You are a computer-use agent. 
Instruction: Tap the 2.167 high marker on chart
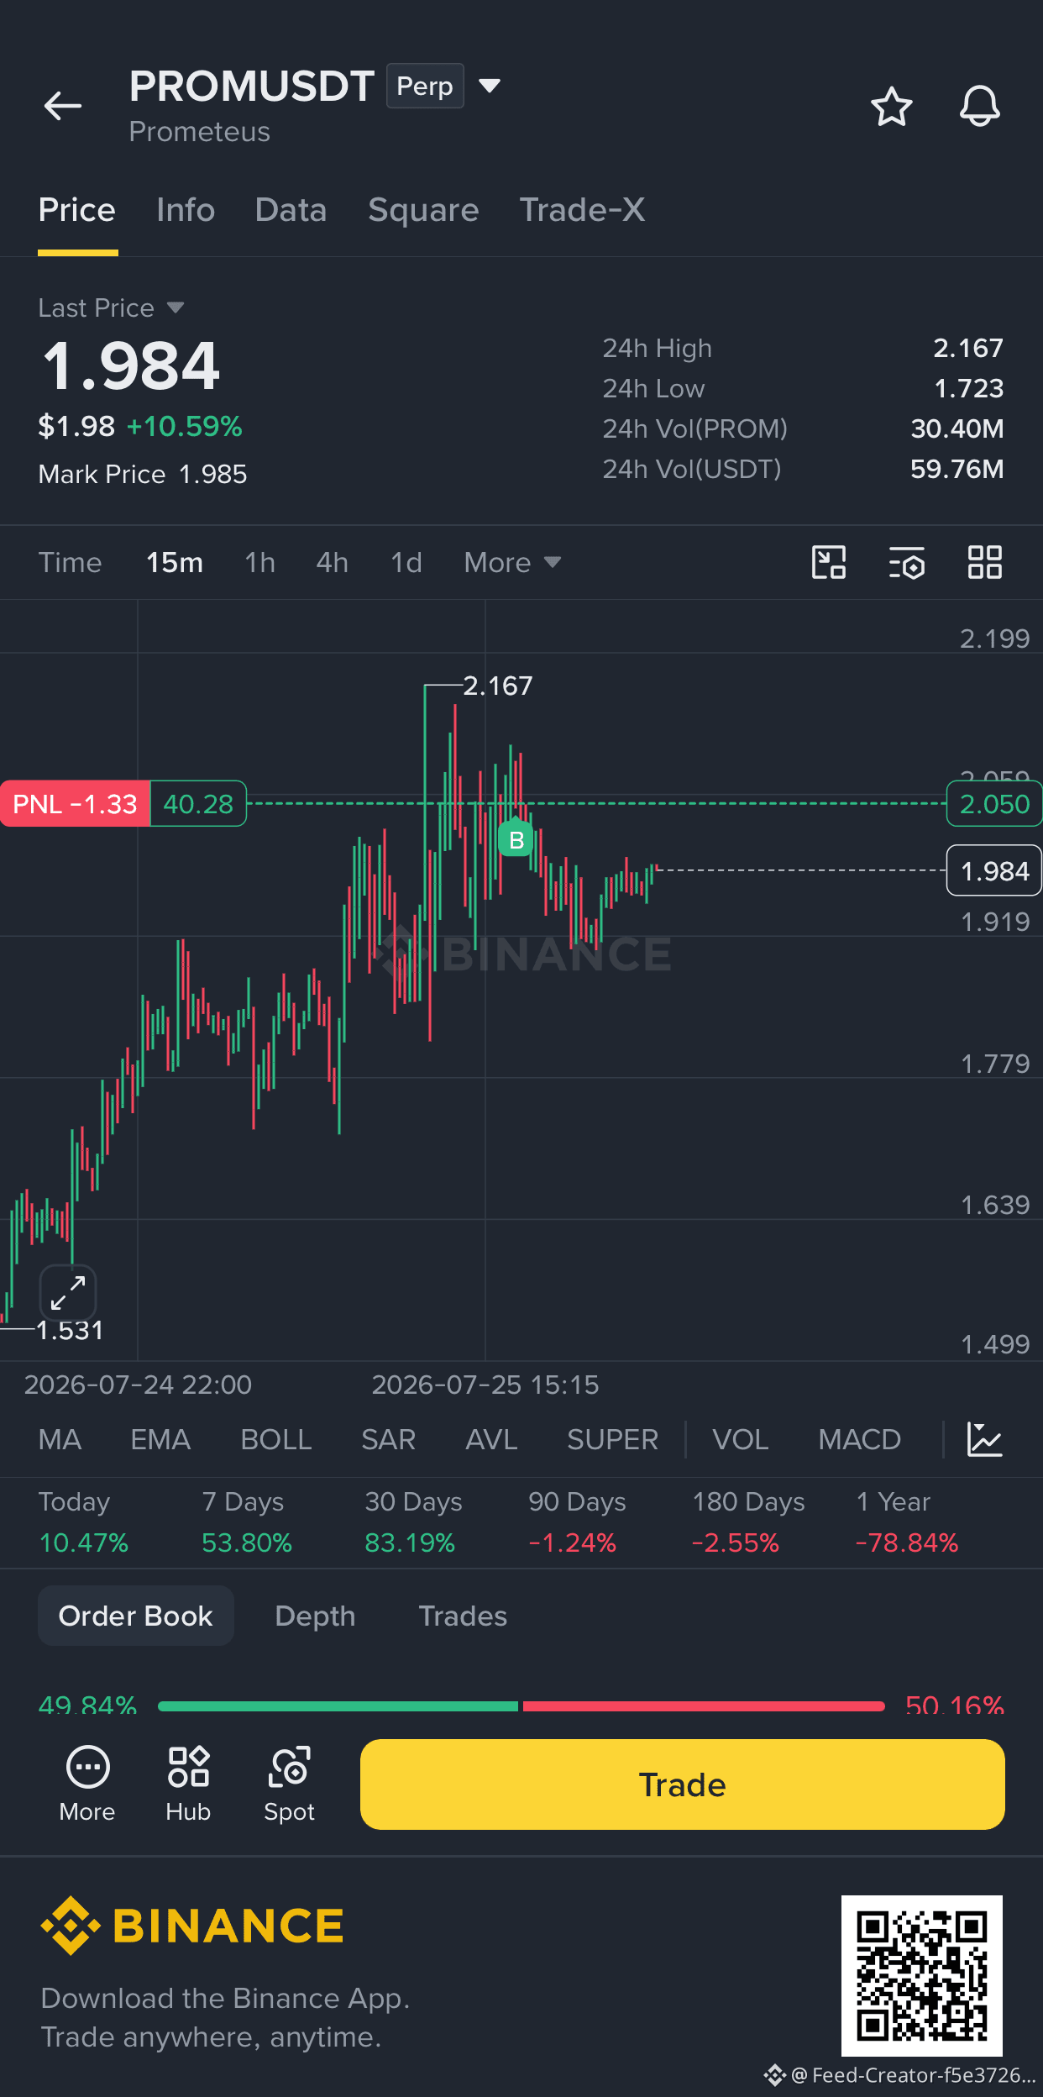[x=497, y=686]
